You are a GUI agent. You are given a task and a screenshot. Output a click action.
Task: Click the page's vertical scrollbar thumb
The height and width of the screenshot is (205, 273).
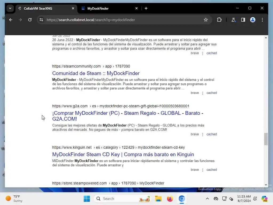pos(266,139)
